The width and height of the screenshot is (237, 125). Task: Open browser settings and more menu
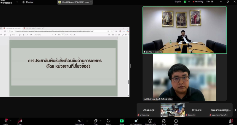[x=124, y=31]
